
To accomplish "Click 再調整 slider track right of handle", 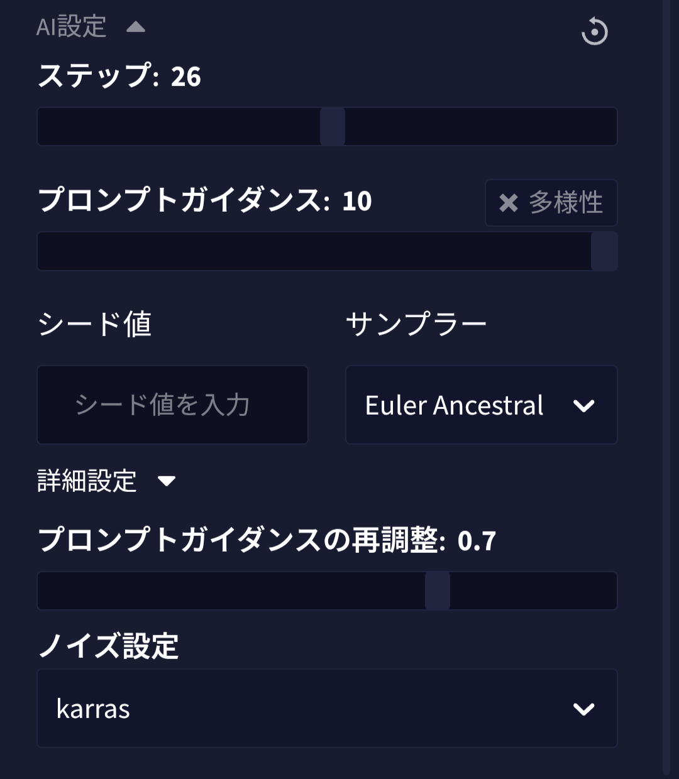I will pyautogui.click(x=533, y=591).
